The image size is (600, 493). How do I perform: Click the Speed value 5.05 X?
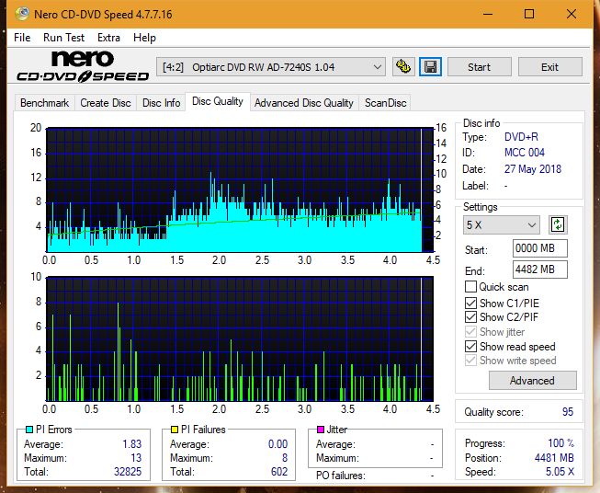pyautogui.click(x=560, y=472)
